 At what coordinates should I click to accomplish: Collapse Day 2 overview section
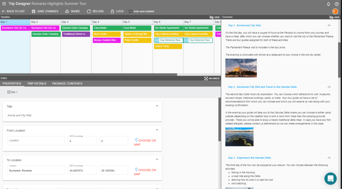click(x=329, y=87)
